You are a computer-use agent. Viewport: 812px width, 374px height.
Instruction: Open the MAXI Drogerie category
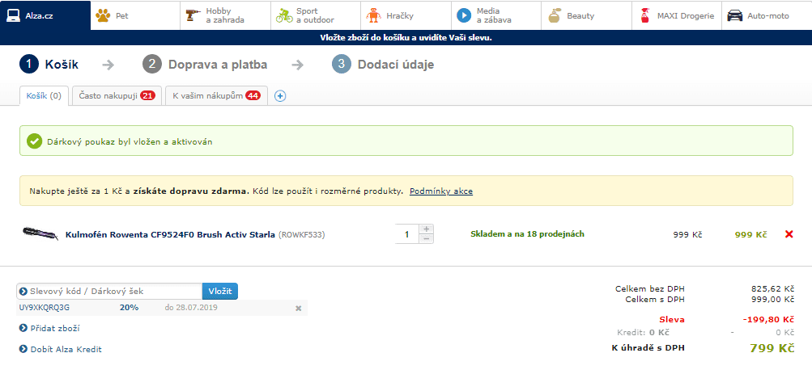[x=677, y=15]
